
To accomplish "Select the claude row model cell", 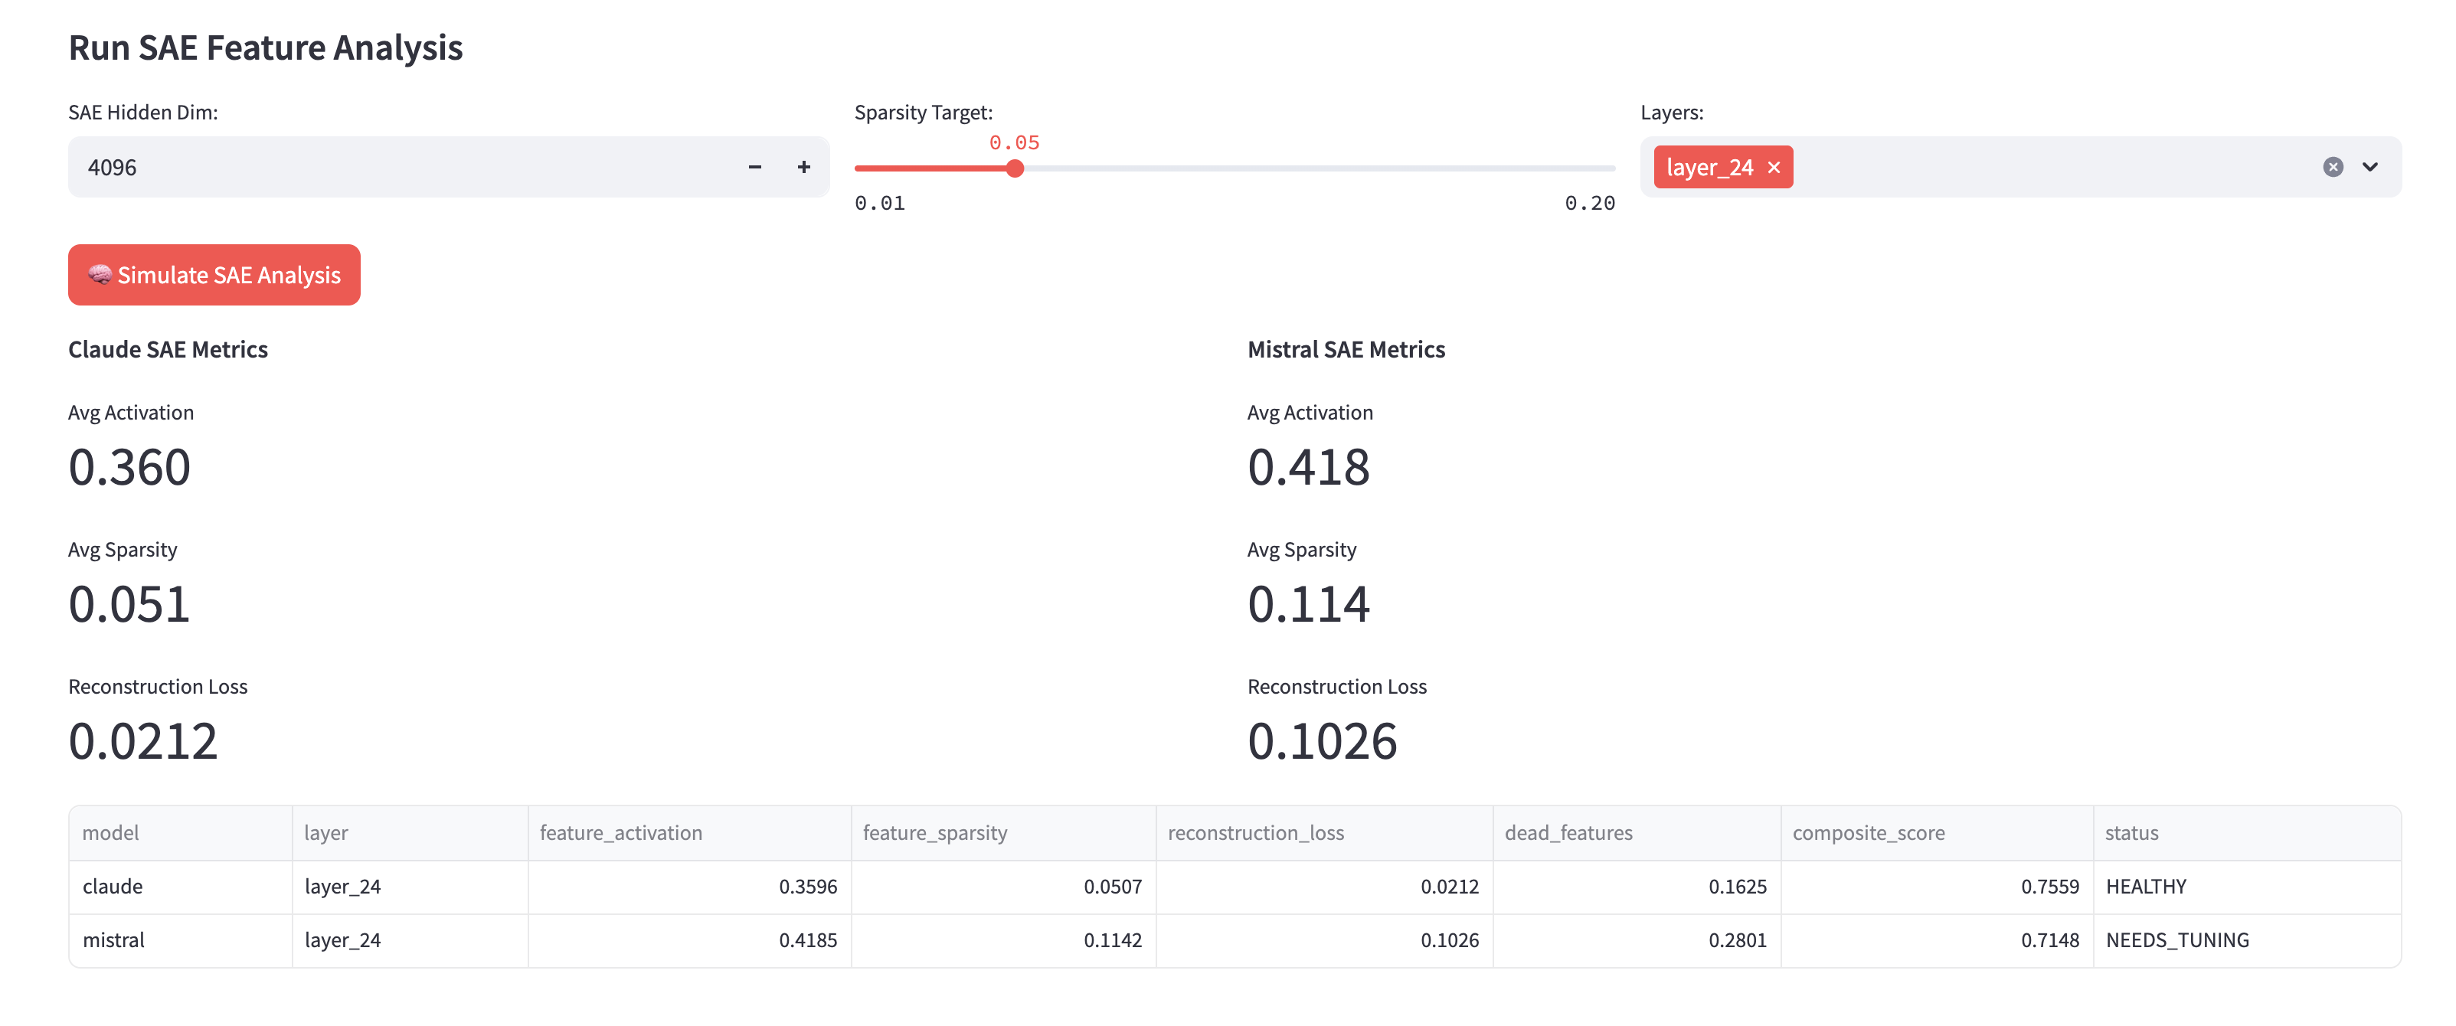I will point(113,886).
